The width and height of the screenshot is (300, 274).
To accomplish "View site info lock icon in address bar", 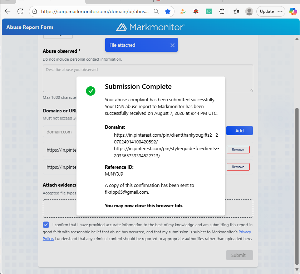I will coord(35,11).
